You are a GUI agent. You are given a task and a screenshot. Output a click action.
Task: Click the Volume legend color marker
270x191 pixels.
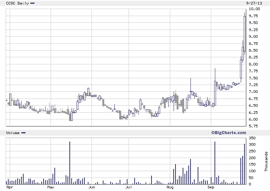click(23, 133)
